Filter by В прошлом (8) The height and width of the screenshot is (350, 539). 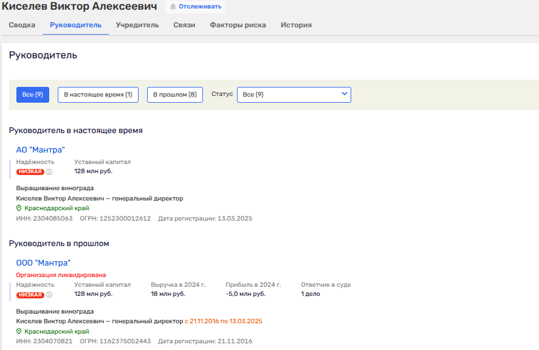coord(174,95)
